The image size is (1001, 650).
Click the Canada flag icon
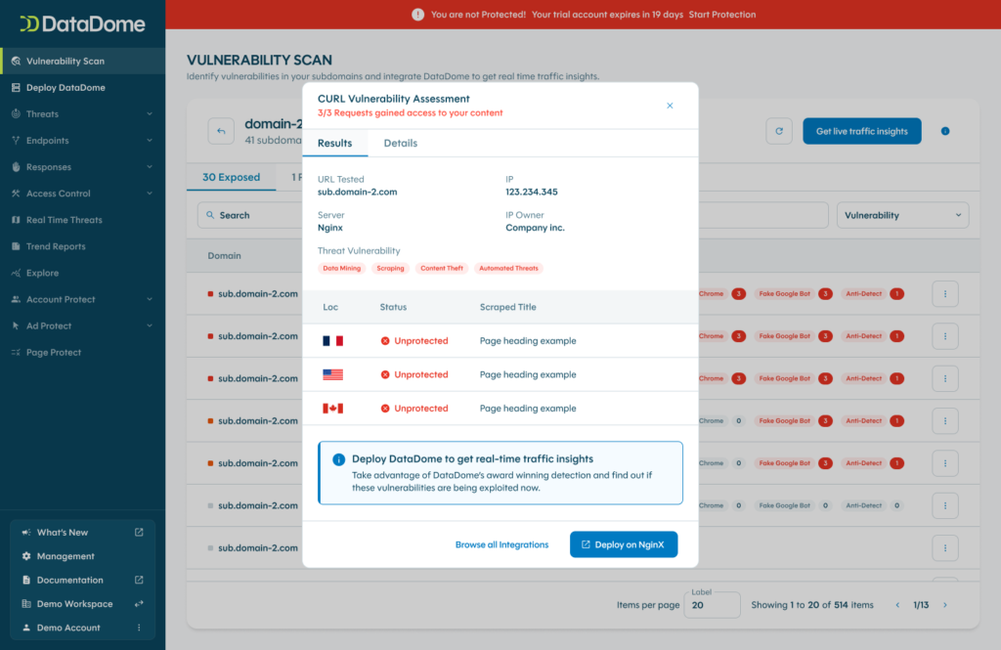click(x=332, y=409)
